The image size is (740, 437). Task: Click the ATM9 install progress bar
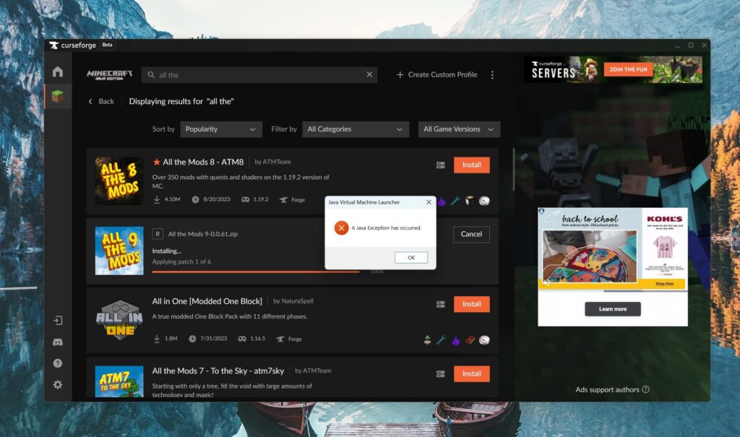point(255,272)
